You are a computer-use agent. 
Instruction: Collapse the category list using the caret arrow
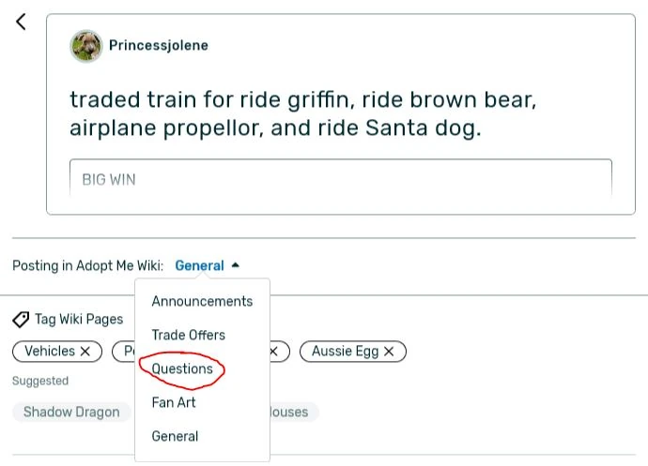236,265
